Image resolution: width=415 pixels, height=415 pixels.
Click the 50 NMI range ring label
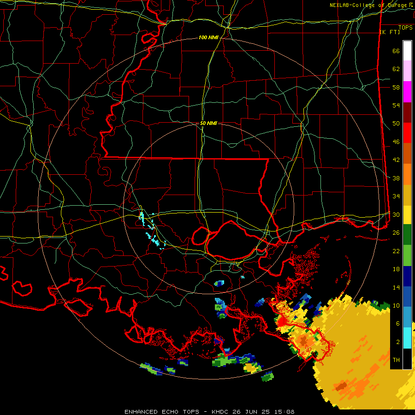(x=208, y=123)
